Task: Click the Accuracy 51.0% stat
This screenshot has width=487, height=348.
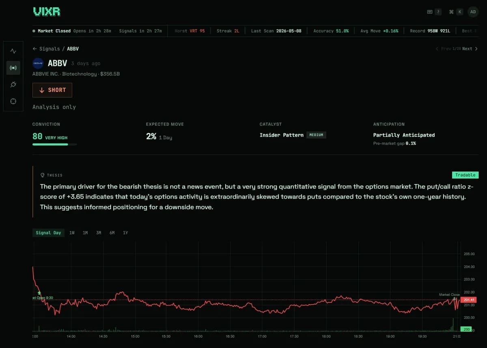Action: coord(331,31)
